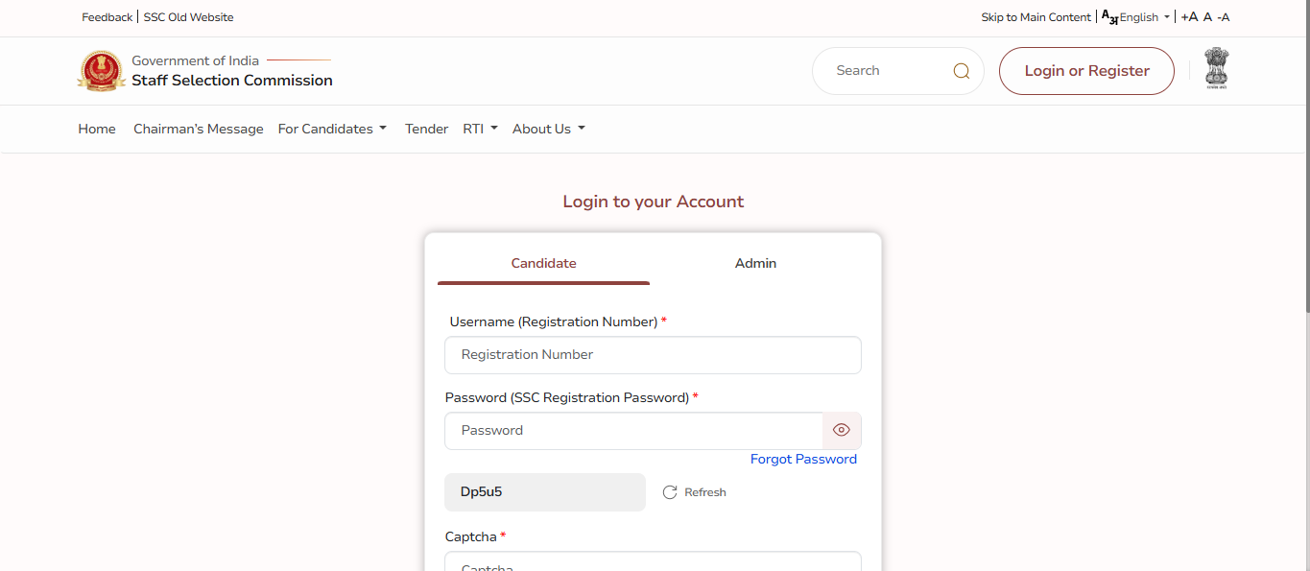The image size is (1310, 571).
Task: Open the Tender page from navigation
Action: [x=426, y=129]
